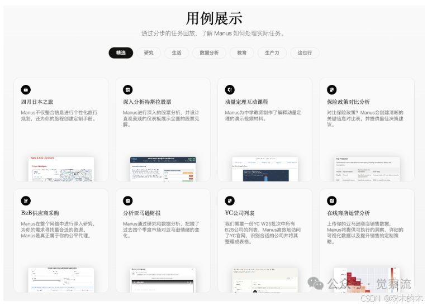Click the description starting 我们需要一份YC
This screenshot has height=306, width=427.
[263, 233]
